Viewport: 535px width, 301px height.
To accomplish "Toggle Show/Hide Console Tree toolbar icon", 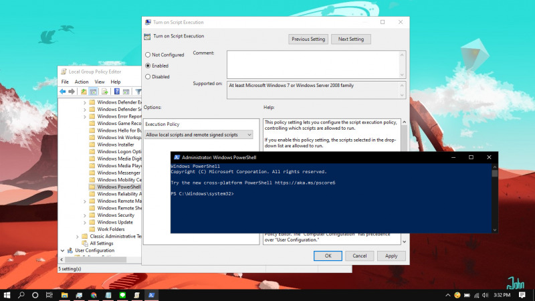I will point(93,92).
